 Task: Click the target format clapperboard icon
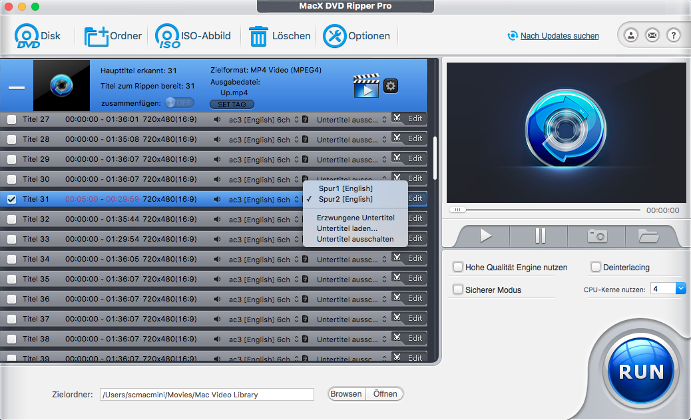(x=366, y=85)
